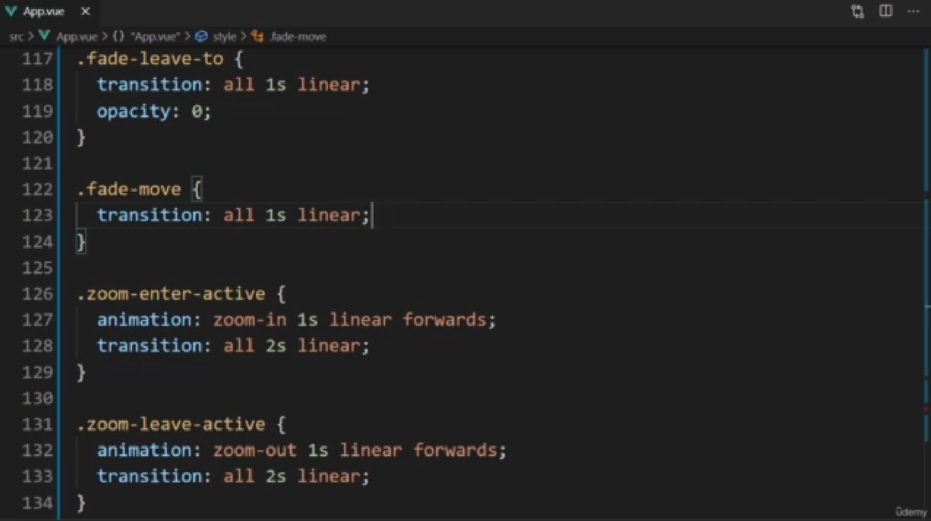Open the src breadcrumb folder

(x=16, y=37)
